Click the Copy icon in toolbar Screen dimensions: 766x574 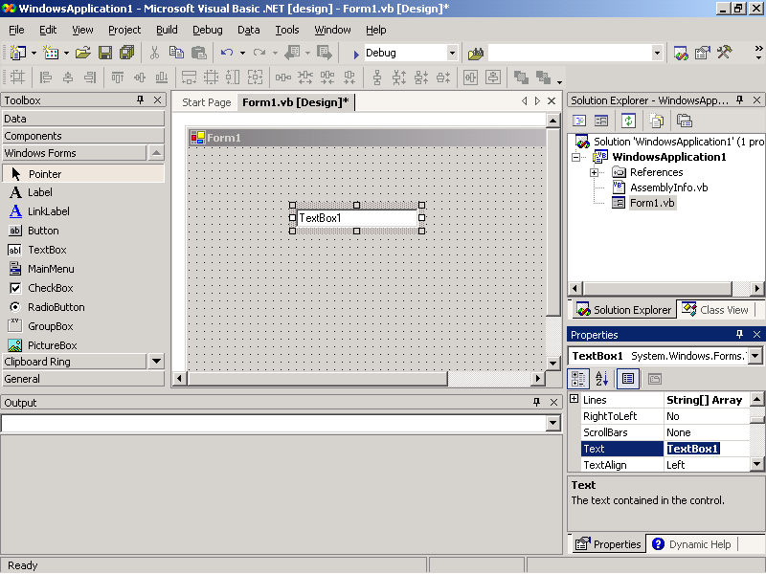[176, 53]
